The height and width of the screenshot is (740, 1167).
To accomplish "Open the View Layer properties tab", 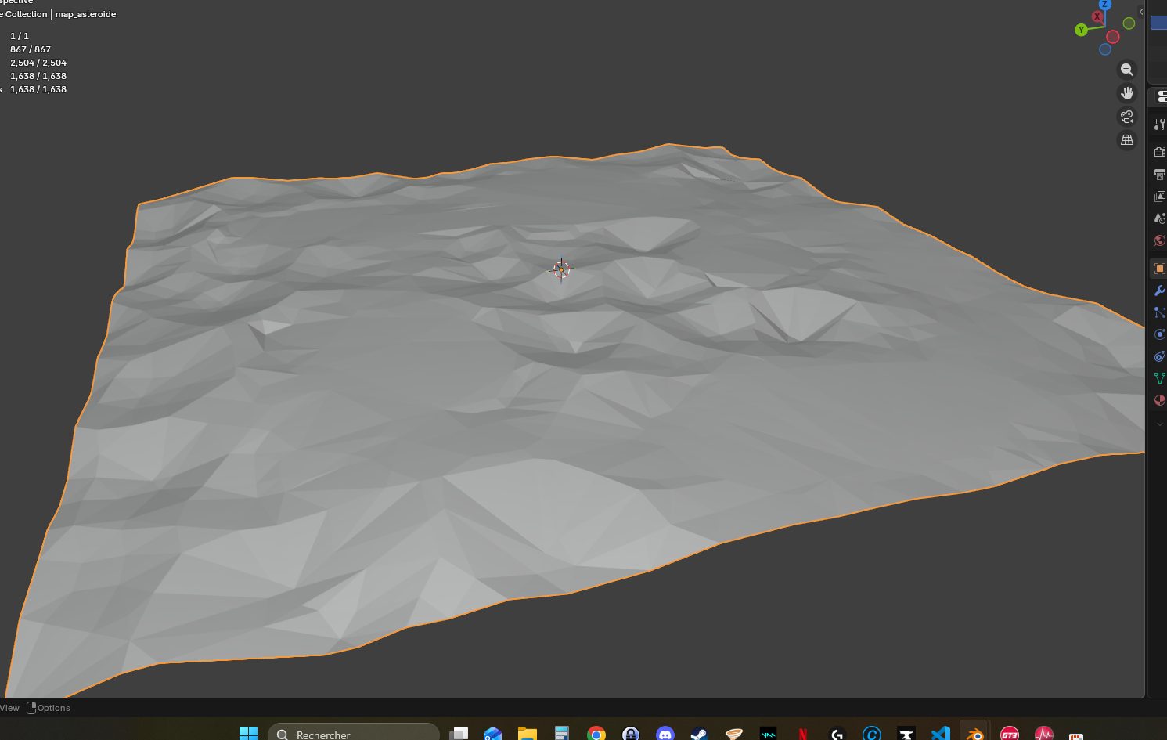I will pos(1159,196).
